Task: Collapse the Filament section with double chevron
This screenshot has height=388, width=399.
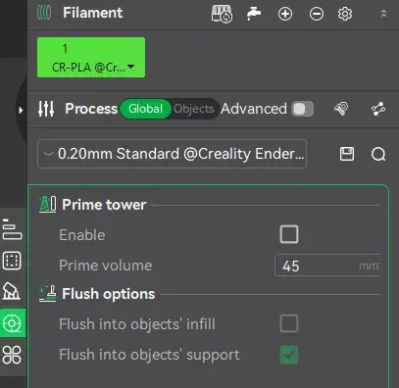Action: 383,14
